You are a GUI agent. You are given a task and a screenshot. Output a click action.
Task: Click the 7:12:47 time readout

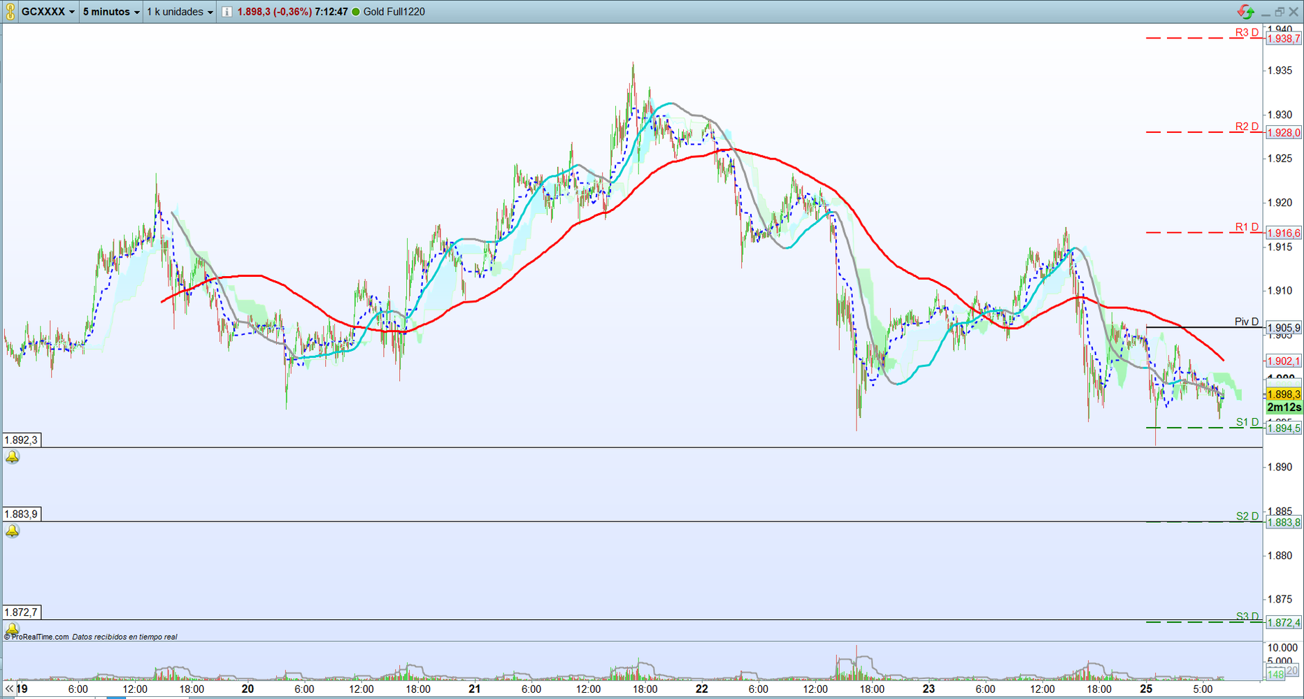(x=331, y=12)
